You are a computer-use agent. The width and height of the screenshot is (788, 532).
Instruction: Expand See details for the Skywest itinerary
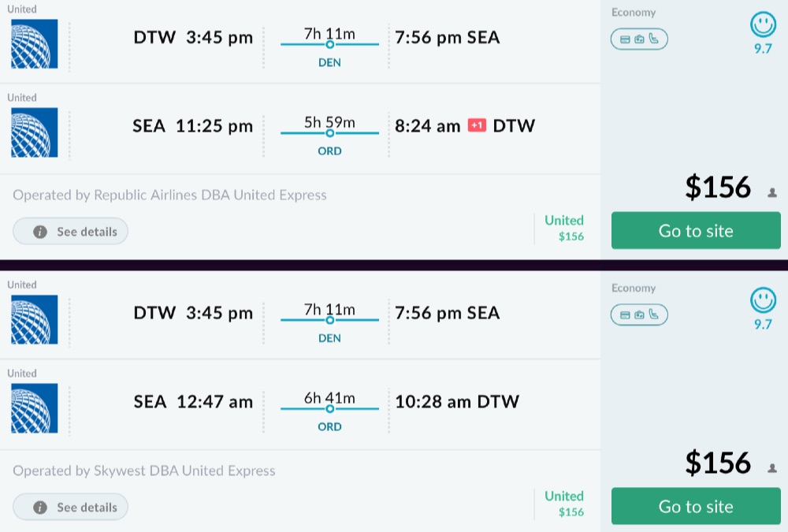[70, 508]
